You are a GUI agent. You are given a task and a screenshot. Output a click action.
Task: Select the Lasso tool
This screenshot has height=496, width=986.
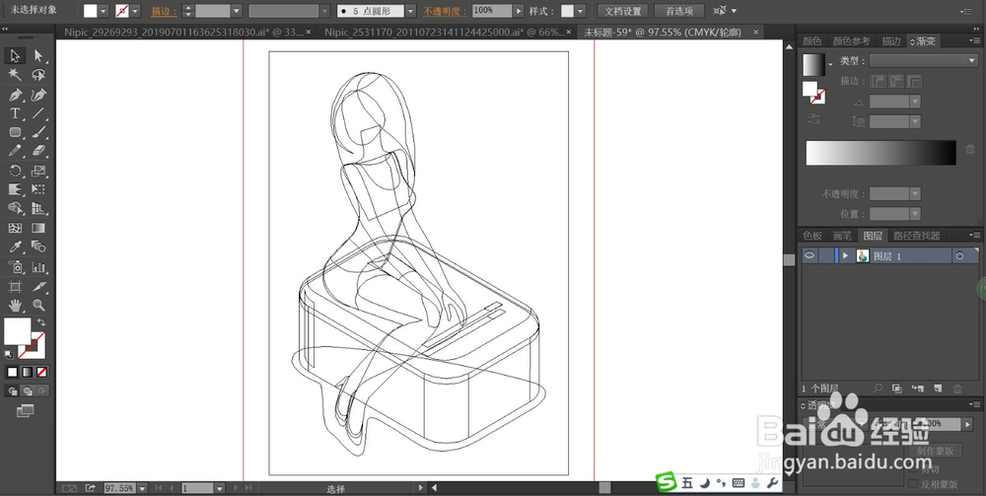click(x=38, y=75)
